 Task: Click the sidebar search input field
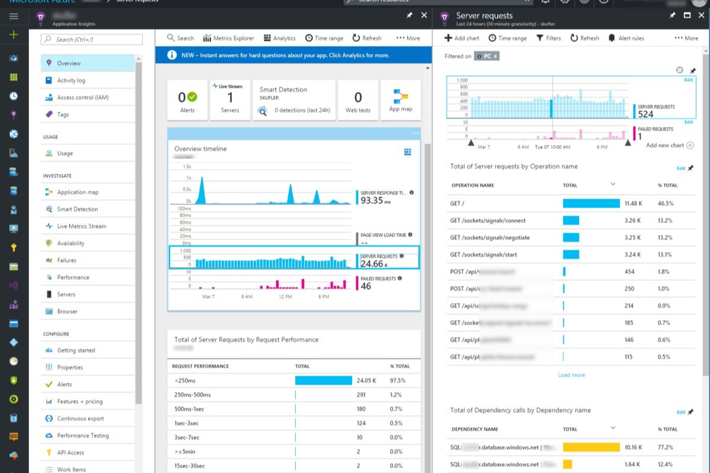tap(92, 40)
